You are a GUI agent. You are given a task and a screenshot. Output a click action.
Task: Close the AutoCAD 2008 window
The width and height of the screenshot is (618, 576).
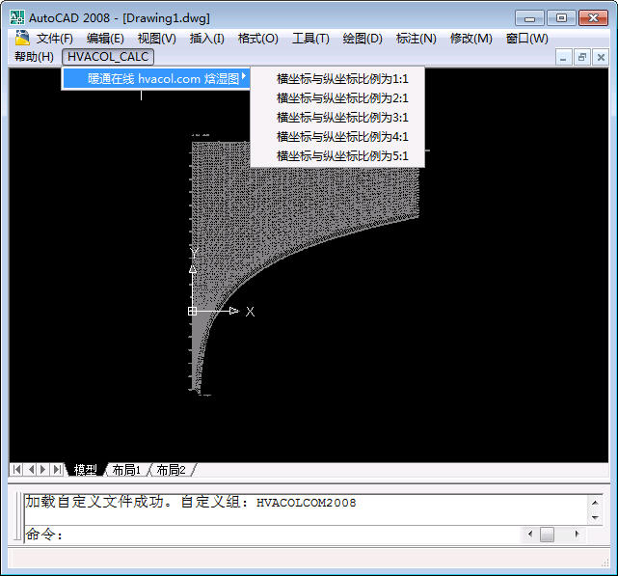[593, 18]
